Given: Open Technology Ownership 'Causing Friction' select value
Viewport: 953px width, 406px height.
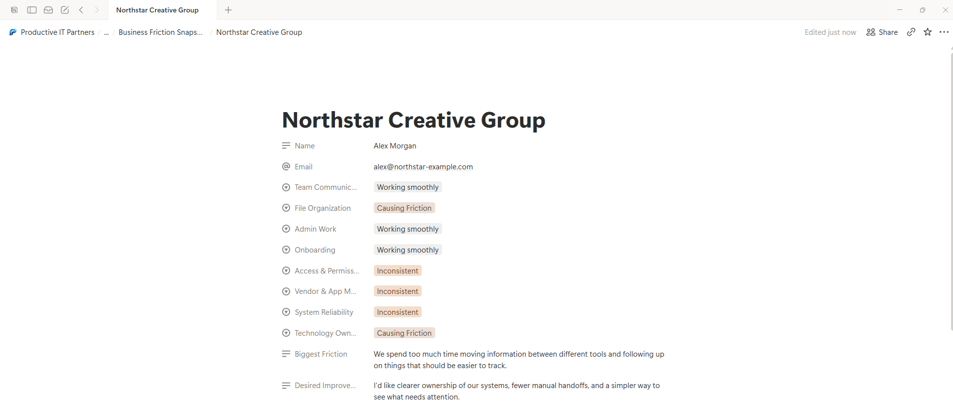Looking at the screenshot, I should tap(404, 333).
